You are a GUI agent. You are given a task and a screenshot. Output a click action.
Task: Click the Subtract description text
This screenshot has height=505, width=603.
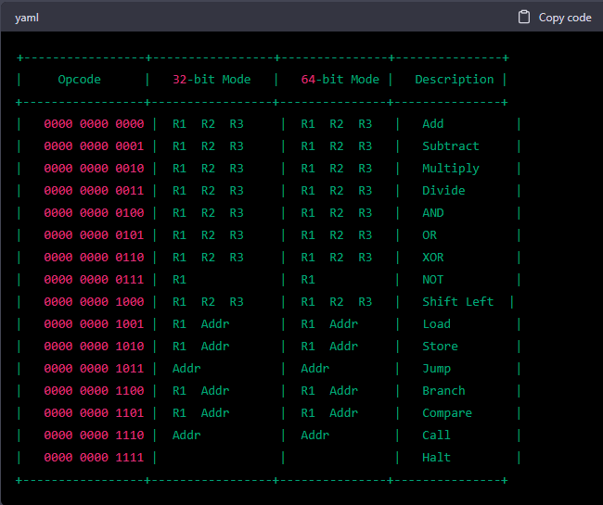point(450,146)
